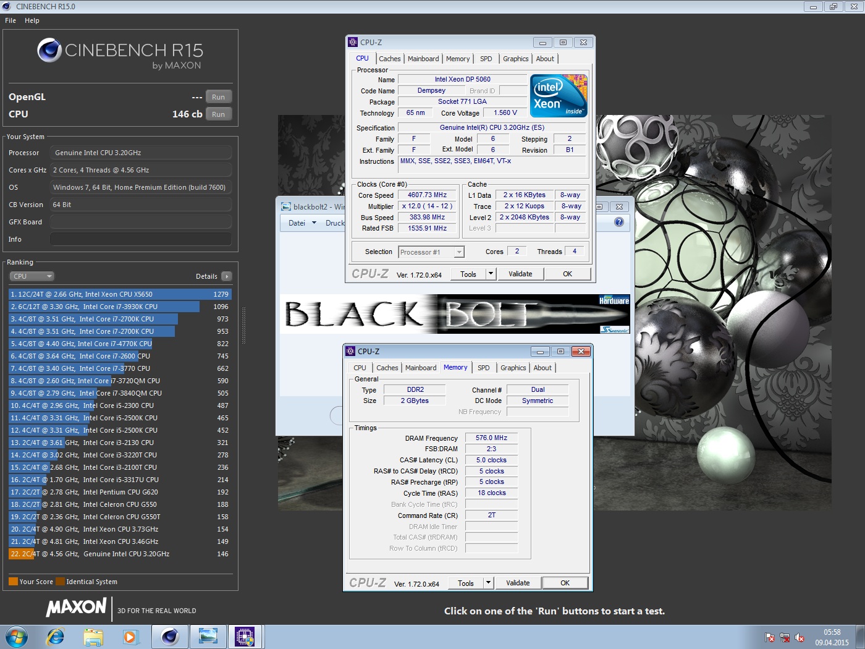The height and width of the screenshot is (649, 865).
Task: Switch to SPD tab in upper CPU-Z
Action: coord(486,59)
